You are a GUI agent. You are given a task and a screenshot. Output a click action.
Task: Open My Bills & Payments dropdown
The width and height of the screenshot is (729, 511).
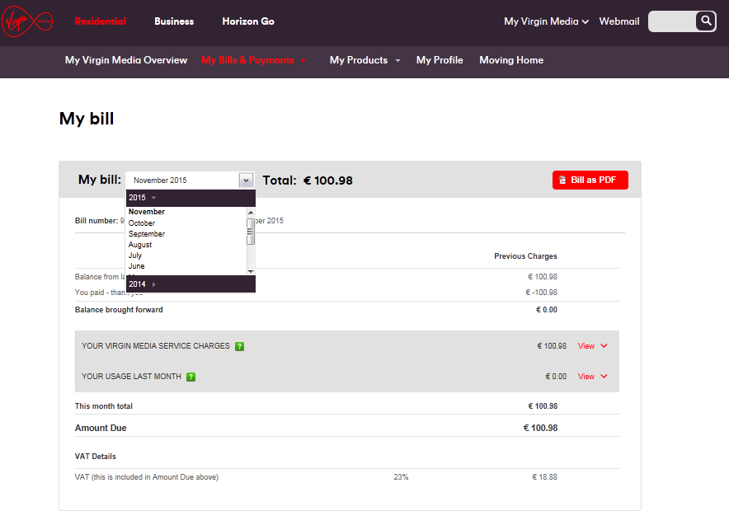click(253, 60)
